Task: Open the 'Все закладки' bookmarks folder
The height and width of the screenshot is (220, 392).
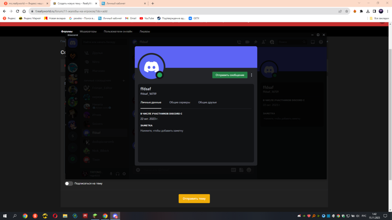Action: click(x=379, y=18)
